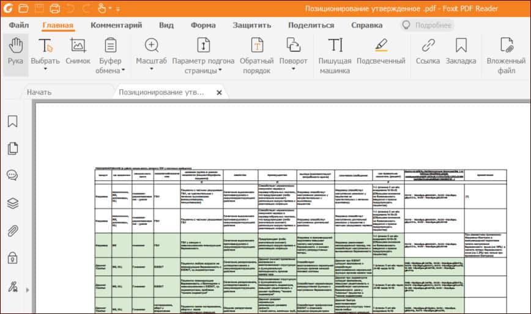Expand the Поворот rotate dropdown
This screenshot has width=531, height=314.
(293, 68)
